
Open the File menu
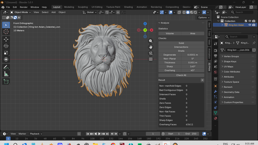[8, 7]
